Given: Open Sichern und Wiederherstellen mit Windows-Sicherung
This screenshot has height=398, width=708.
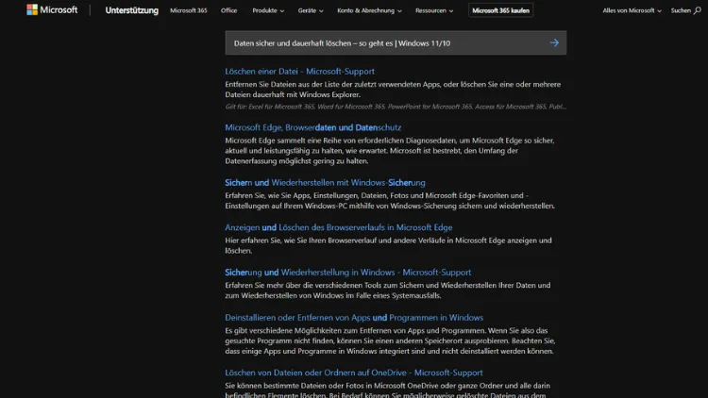Looking at the screenshot, I should tap(325, 182).
